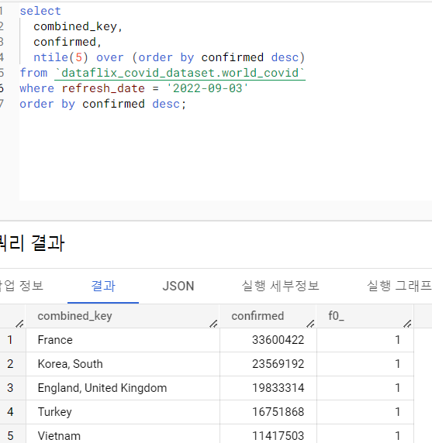Click the final order by line
432x443 pixels.
tap(102, 104)
